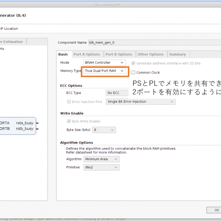The image size is (221, 221).
Task: Expand the Algorithm dropdown showing Minimum Area
Action: pyautogui.click(x=101, y=159)
